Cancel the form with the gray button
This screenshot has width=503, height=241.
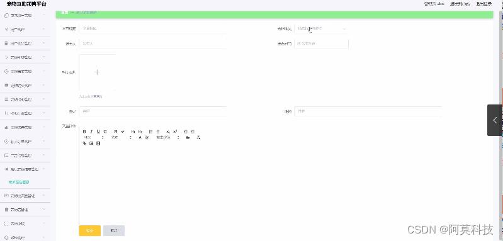pyautogui.click(x=114, y=230)
